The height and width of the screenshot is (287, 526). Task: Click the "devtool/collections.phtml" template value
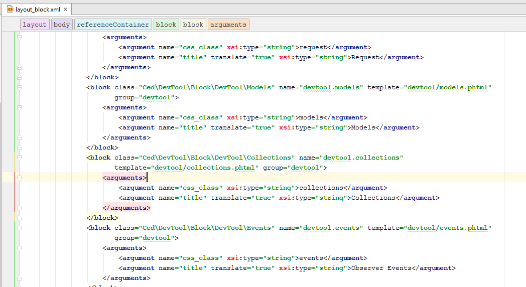pos(205,168)
